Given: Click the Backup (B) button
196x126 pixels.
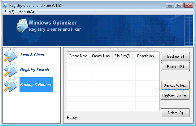Looking at the screenshot, I should [175, 56].
